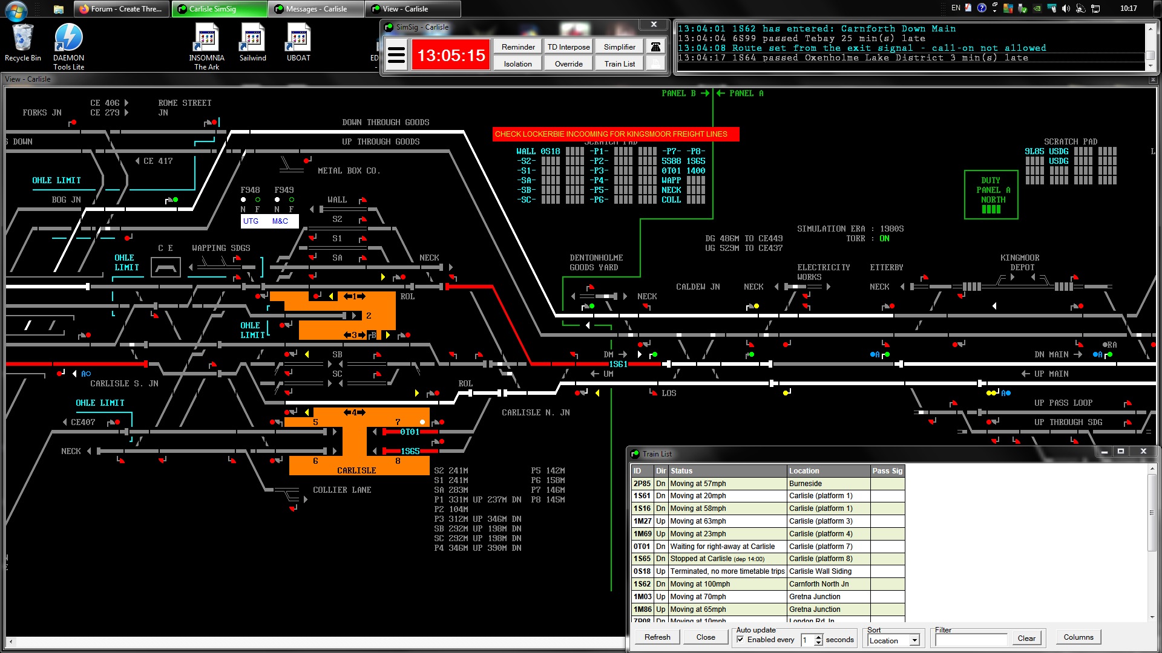Switch to Messages - Carlisle taskbar window
1162x653 pixels.
[x=317, y=9]
